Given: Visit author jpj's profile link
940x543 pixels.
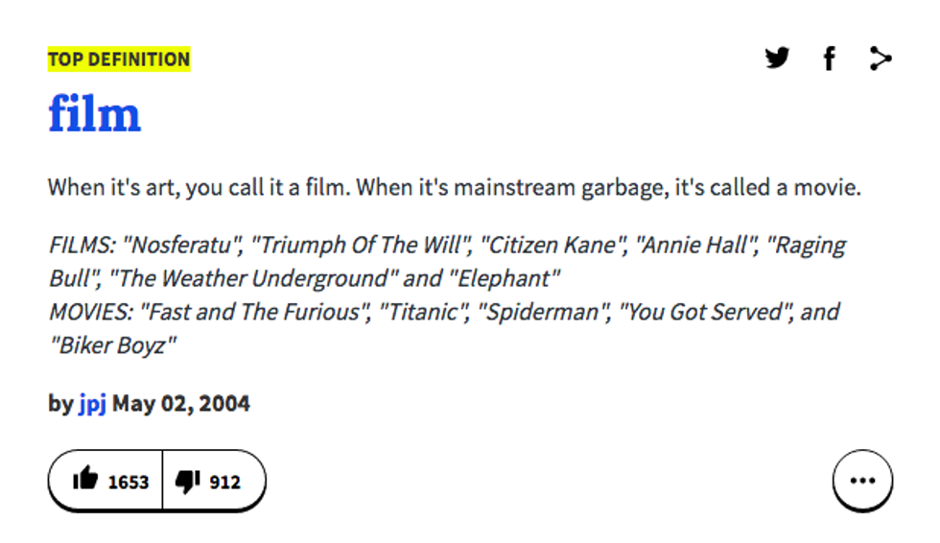Looking at the screenshot, I should (92, 403).
